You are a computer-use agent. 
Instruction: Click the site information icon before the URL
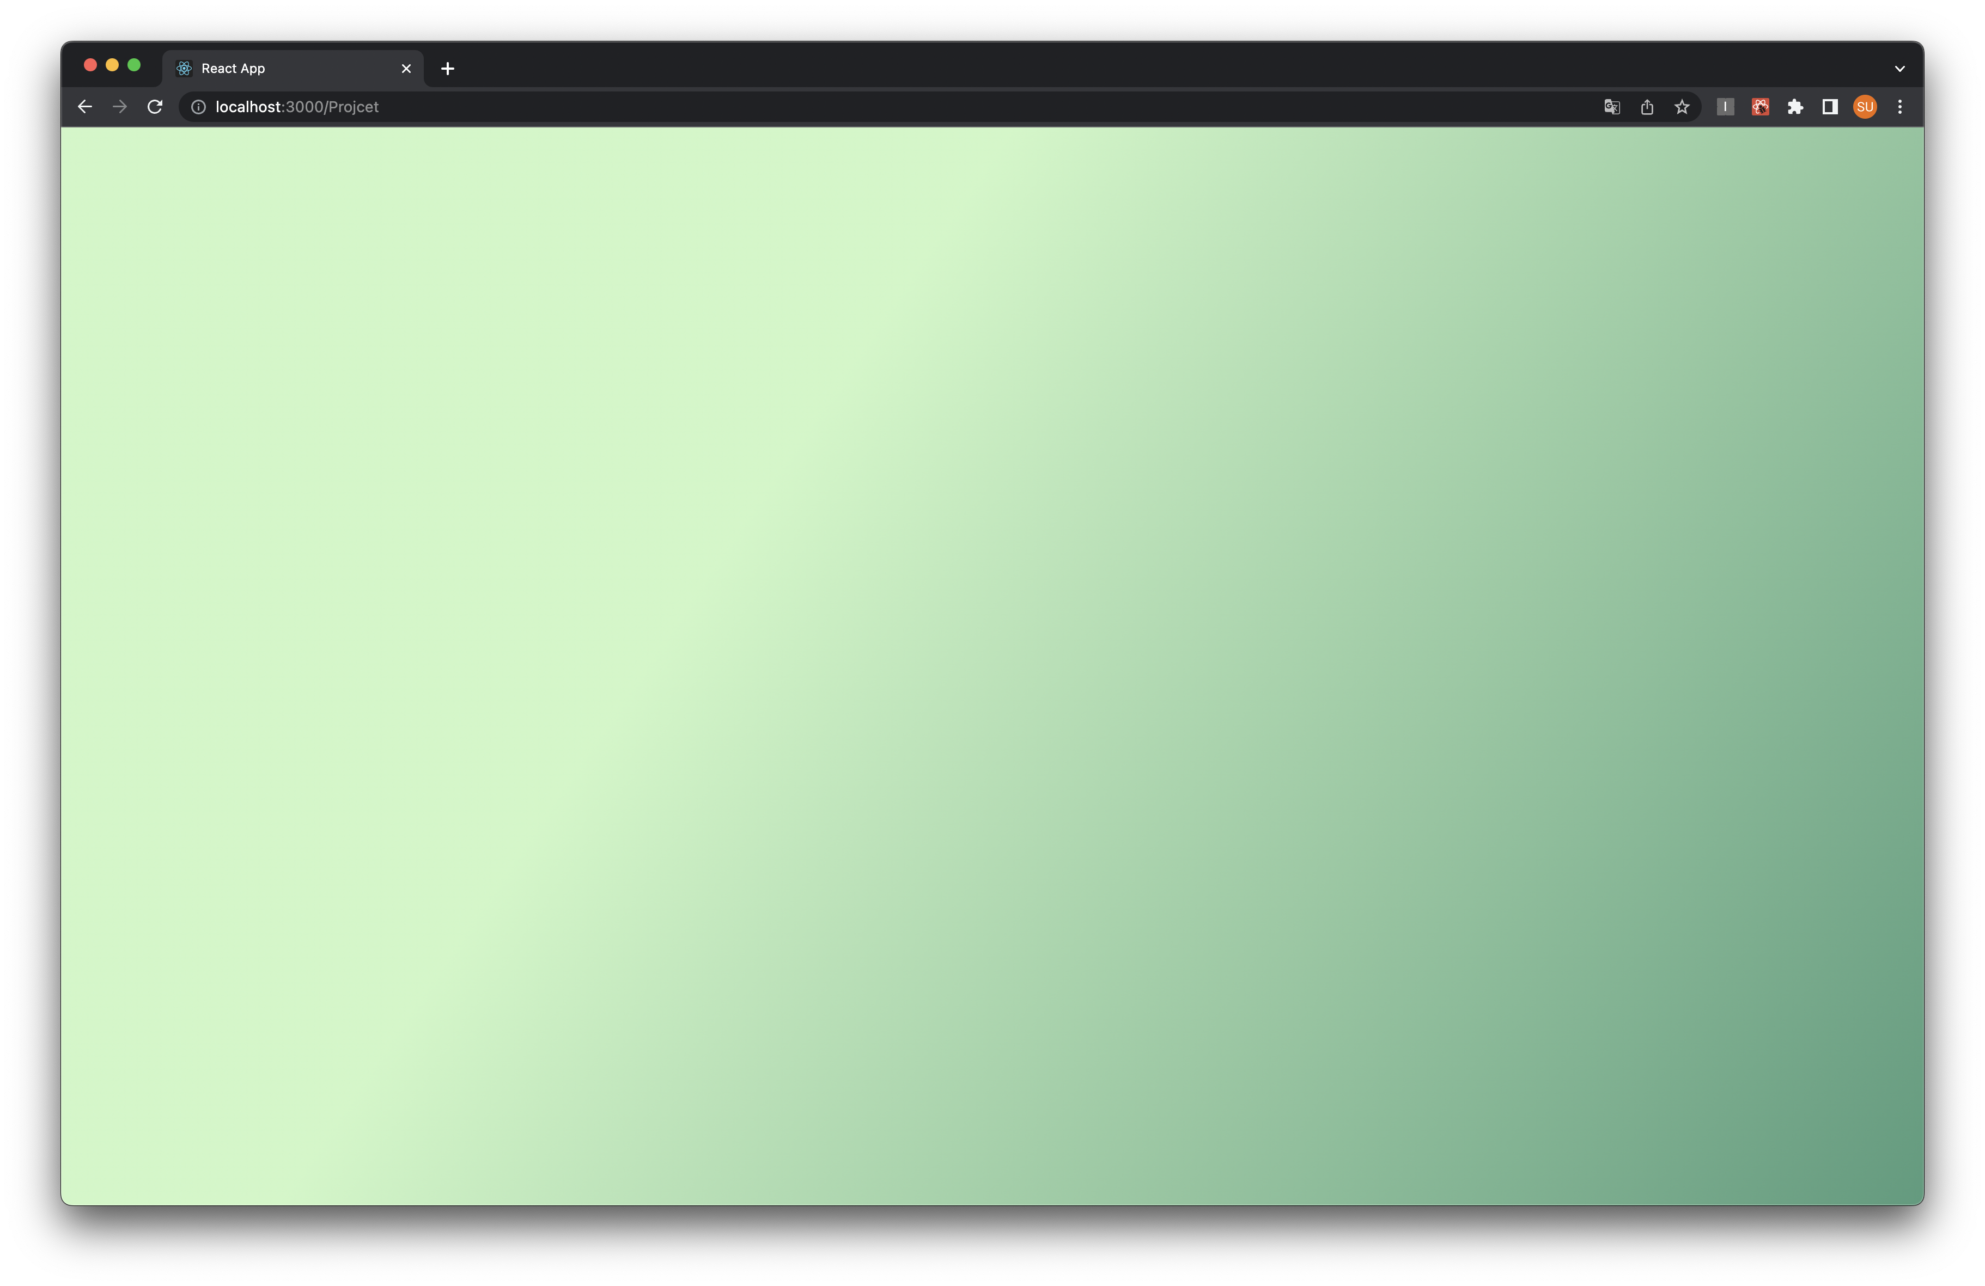[x=198, y=107]
